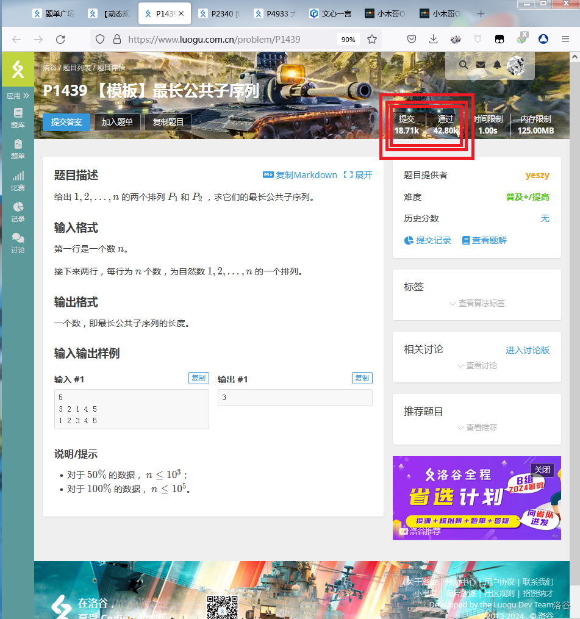Expand 查看算法标签 in the tags panel
This screenshot has height=619, width=580.
[477, 303]
